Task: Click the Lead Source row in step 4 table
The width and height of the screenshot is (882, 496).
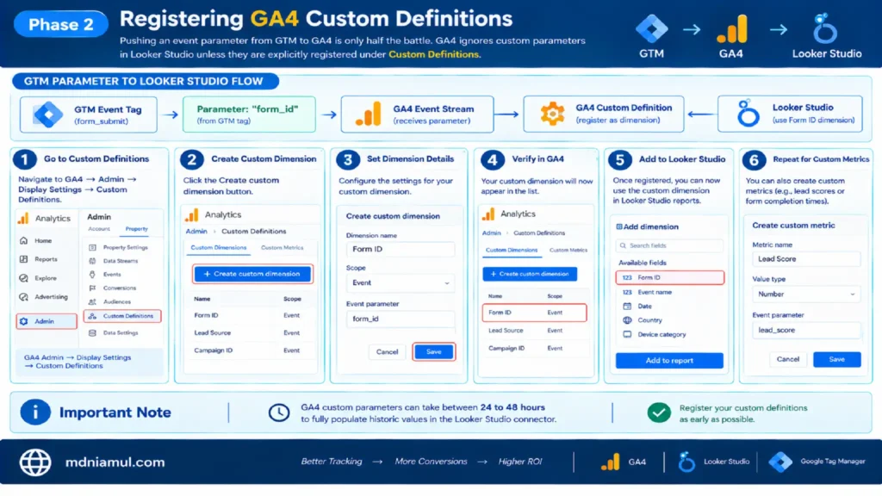Action: 534,331
